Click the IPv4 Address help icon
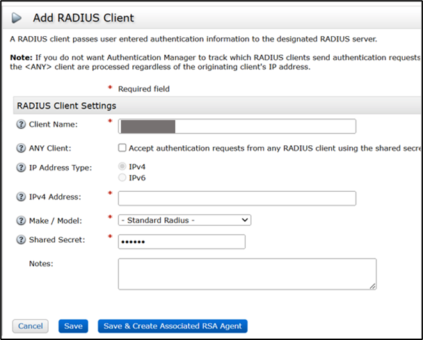 pyautogui.click(x=20, y=198)
